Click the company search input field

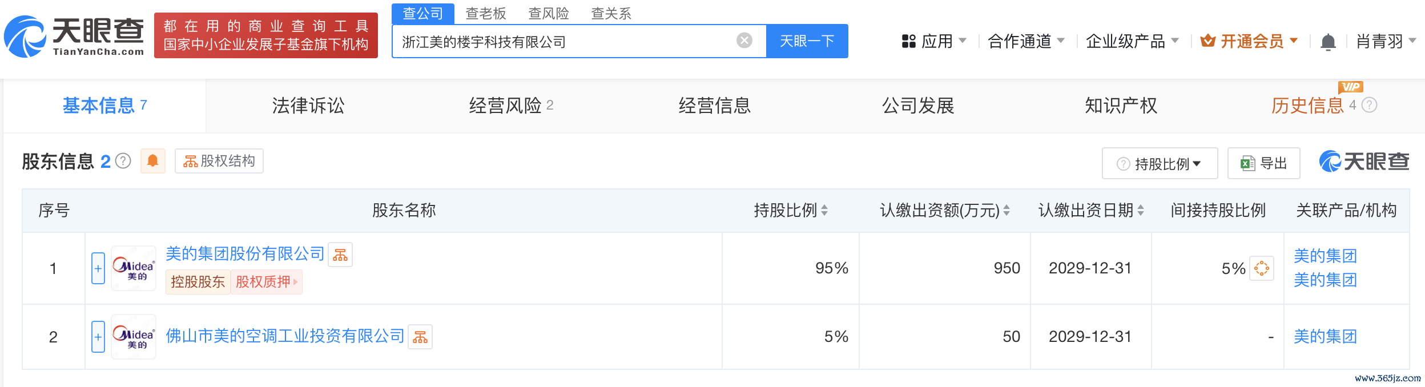coord(565,42)
